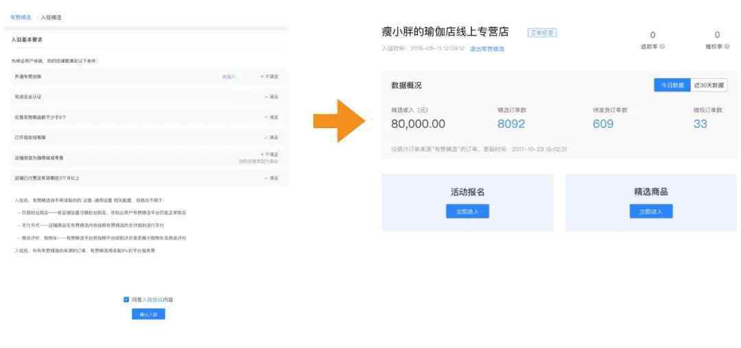Image resolution: width=741 pixels, height=348 pixels.
Task: Click the 去接入 link
Action: pos(228,76)
